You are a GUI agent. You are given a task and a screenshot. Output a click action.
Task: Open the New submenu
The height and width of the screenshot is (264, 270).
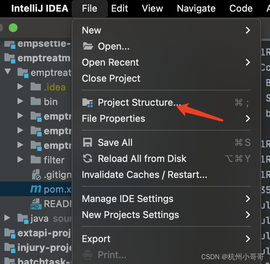coord(166,30)
